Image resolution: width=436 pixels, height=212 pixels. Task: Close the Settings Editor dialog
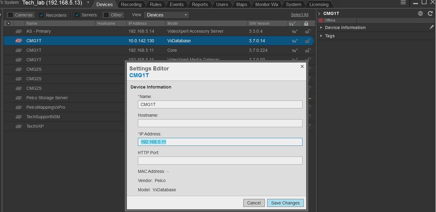(302, 66)
